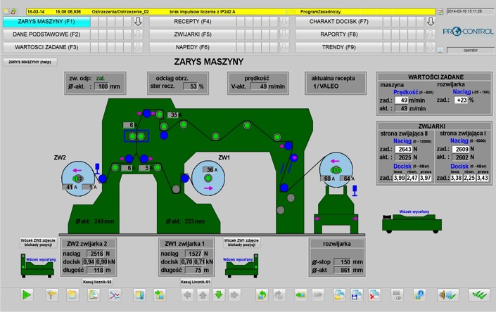Expand greyed arrow beside WARTOSCI ZADANE (F3)

point(138,47)
